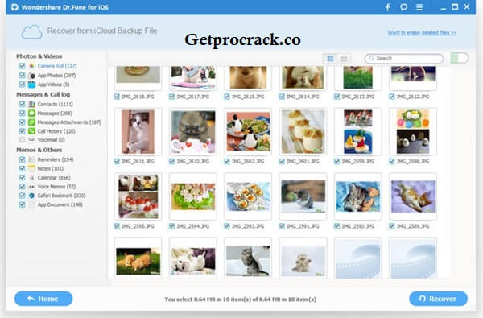Select Voice Memos (52) category

coord(56,187)
